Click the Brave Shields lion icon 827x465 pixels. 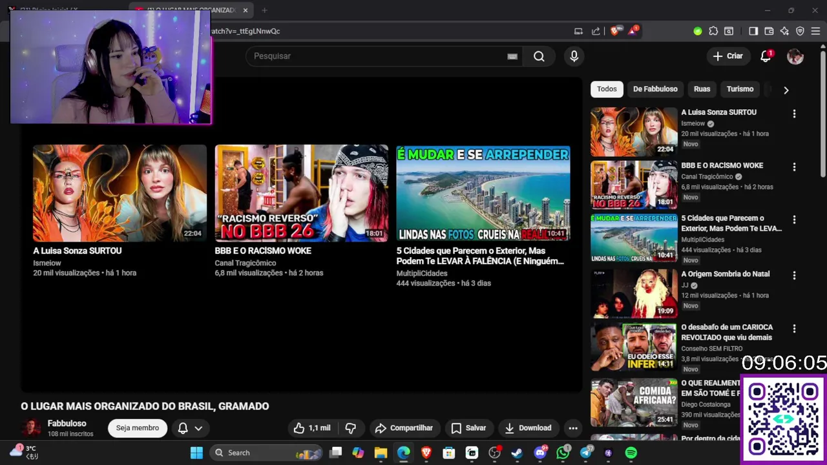click(x=614, y=31)
